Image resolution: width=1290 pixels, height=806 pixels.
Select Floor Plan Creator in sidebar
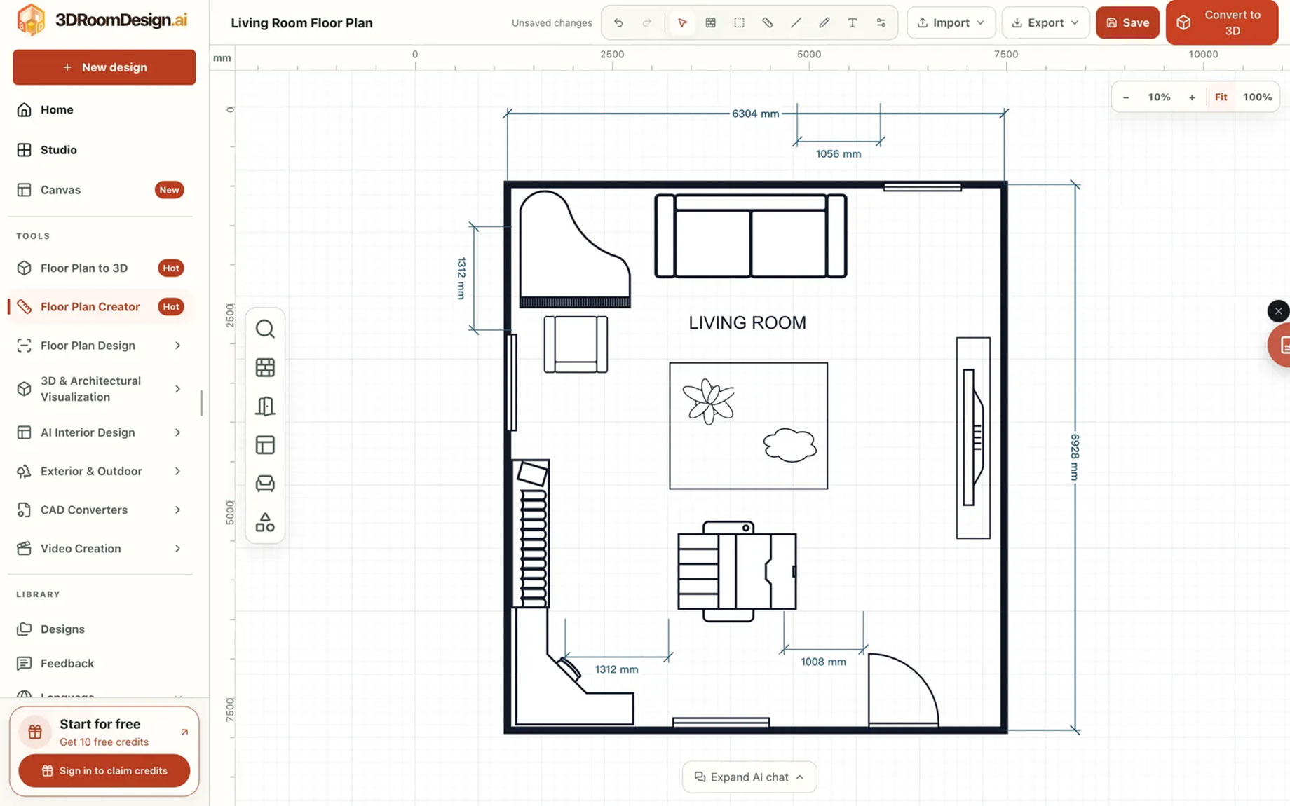pos(100,306)
